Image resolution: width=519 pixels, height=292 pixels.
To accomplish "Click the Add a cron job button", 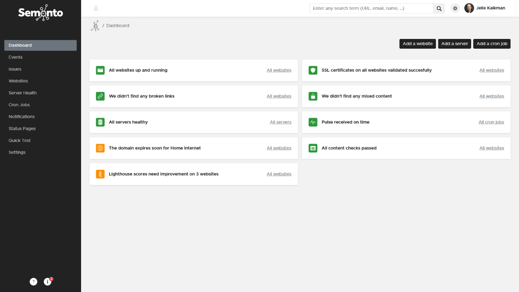I will click(x=492, y=44).
